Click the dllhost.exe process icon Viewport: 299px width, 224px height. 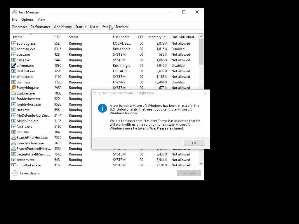(13, 77)
